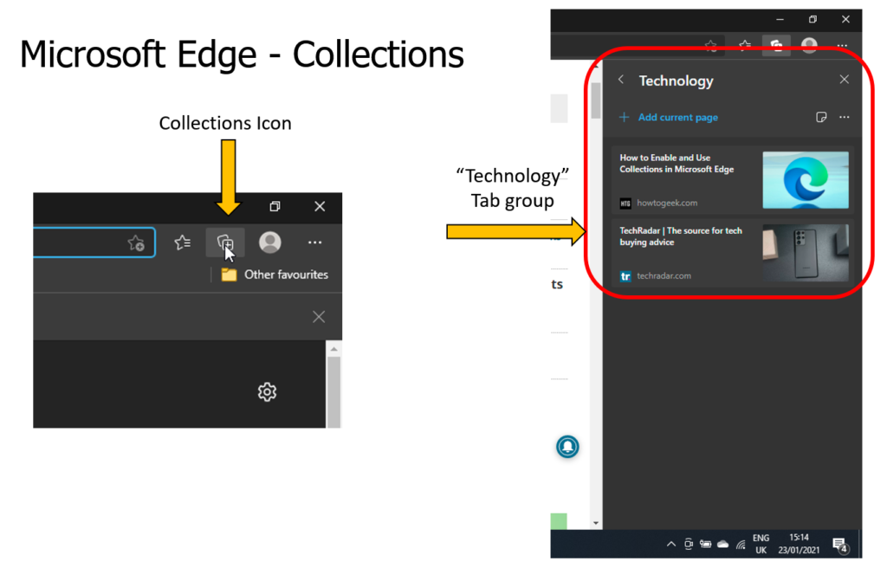Click the Collections icon under the mouse cursor in left screenshot
The image size is (887, 568).
225,242
